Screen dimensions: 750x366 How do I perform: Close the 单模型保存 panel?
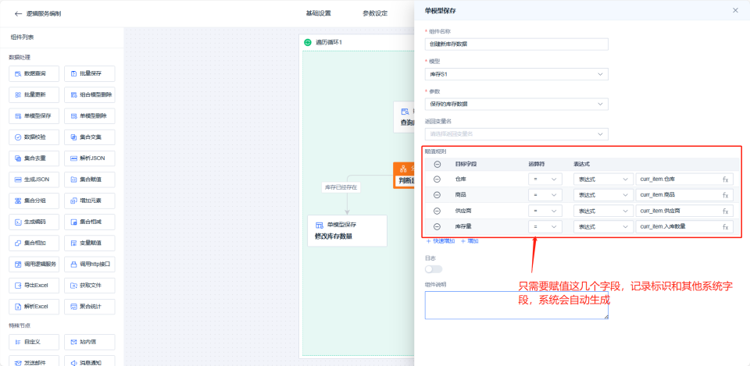[x=735, y=10]
